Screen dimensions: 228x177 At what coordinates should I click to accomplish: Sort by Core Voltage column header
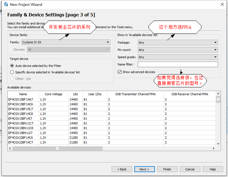[x=54, y=94]
